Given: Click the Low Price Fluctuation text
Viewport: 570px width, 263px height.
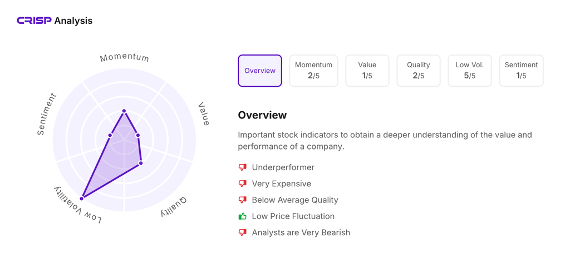Looking at the screenshot, I should [293, 216].
